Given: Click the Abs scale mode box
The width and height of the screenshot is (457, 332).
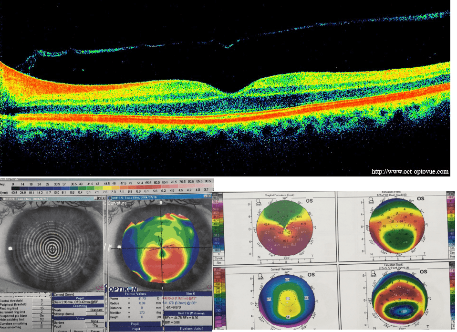Looking at the screenshot, I should coord(218,263).
